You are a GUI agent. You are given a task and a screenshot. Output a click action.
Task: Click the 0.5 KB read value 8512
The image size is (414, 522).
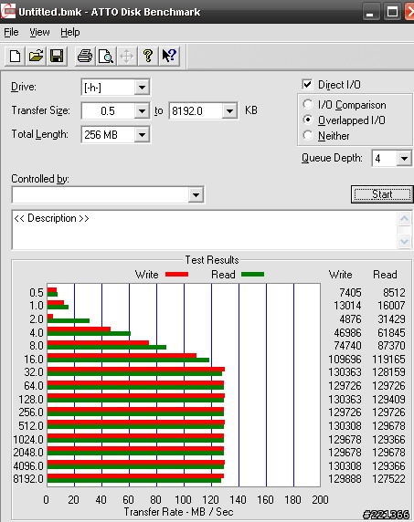(x=394, y=293)
